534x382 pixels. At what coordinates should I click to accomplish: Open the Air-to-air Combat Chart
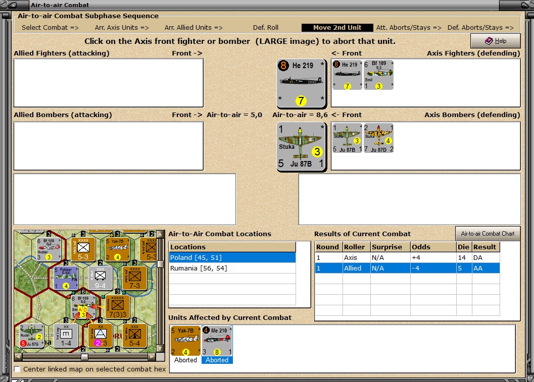coord(488,234)
